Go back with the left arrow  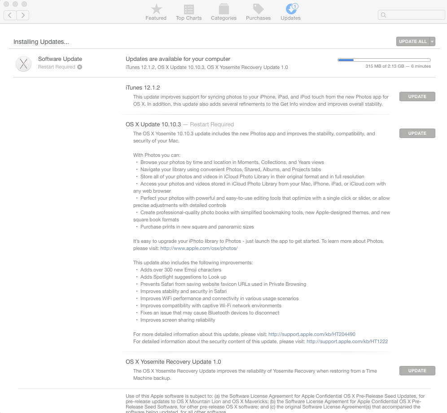(10, 15)
